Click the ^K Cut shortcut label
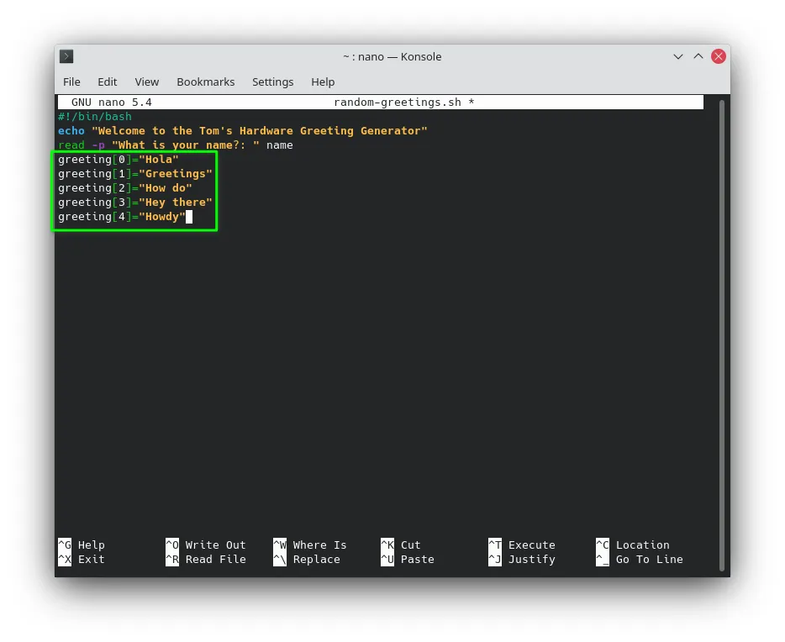The height and width of the screenshot is (642, 785). (401, 545)
